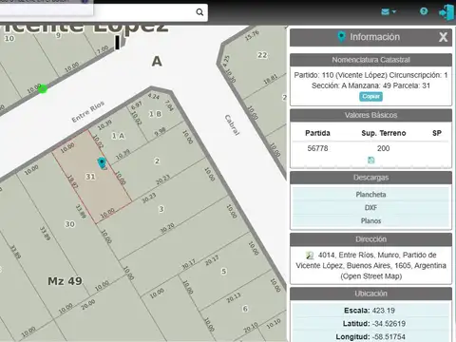Close the Información panel
Image resolution: width=456 pixels, height=342 pixels.
click(443, 37)
